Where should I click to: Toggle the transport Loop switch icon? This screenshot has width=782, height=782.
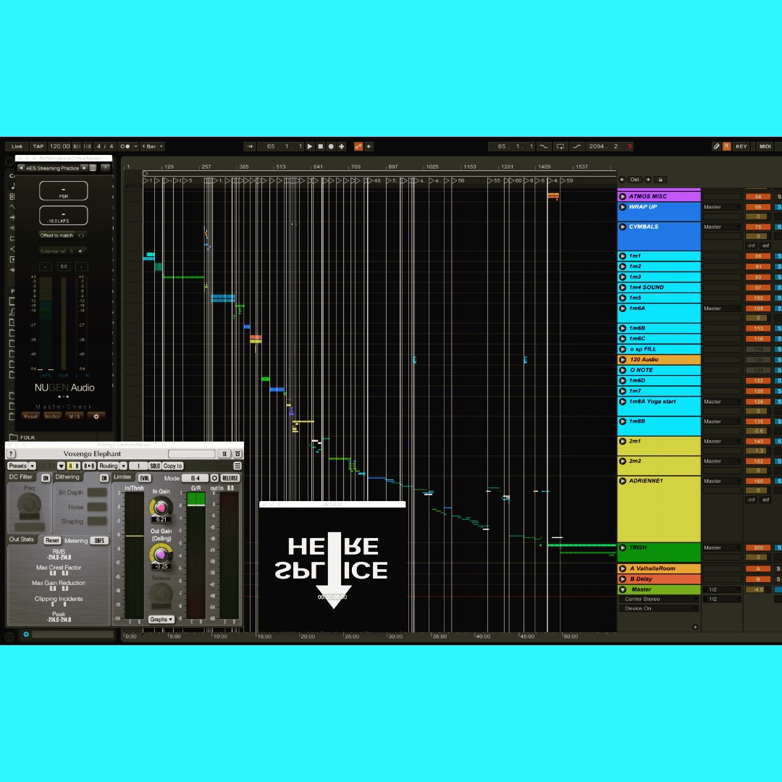coord(560,146)
